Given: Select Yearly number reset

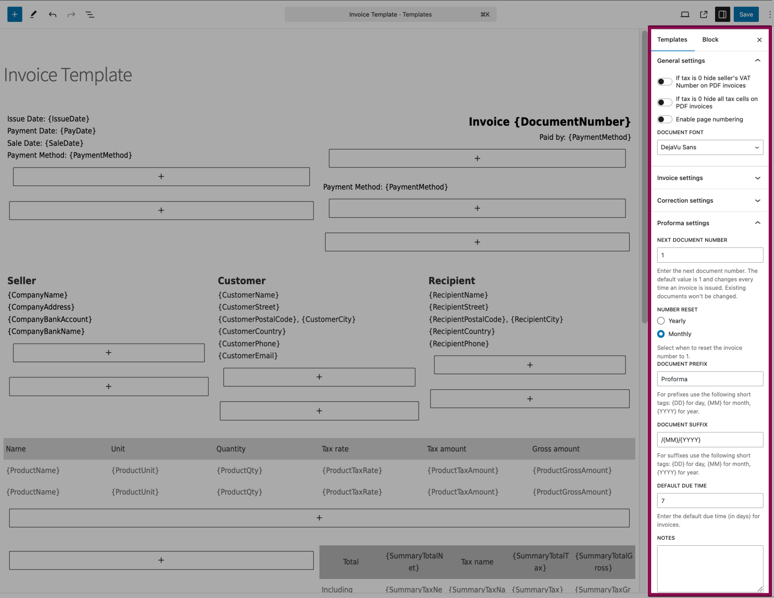Looking at the screenshot, I should [661, 321].
